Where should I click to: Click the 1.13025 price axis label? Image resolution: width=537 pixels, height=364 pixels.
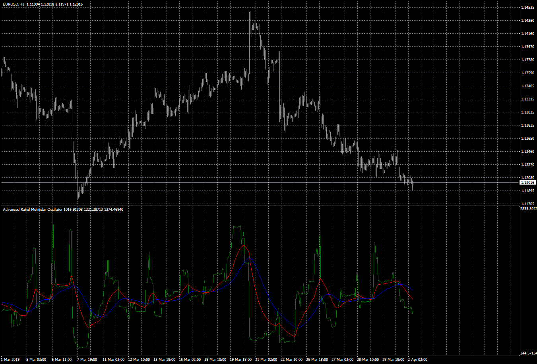[527, 112]
